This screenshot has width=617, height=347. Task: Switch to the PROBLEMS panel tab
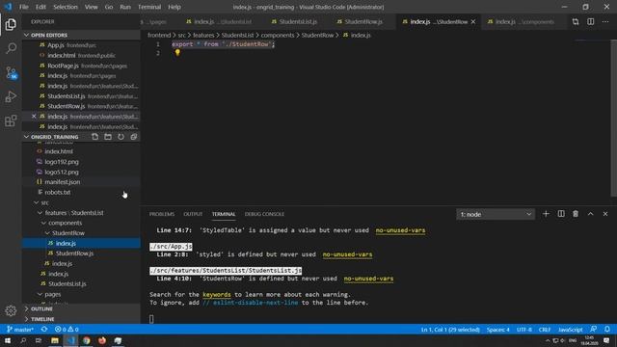pos(162,214)
